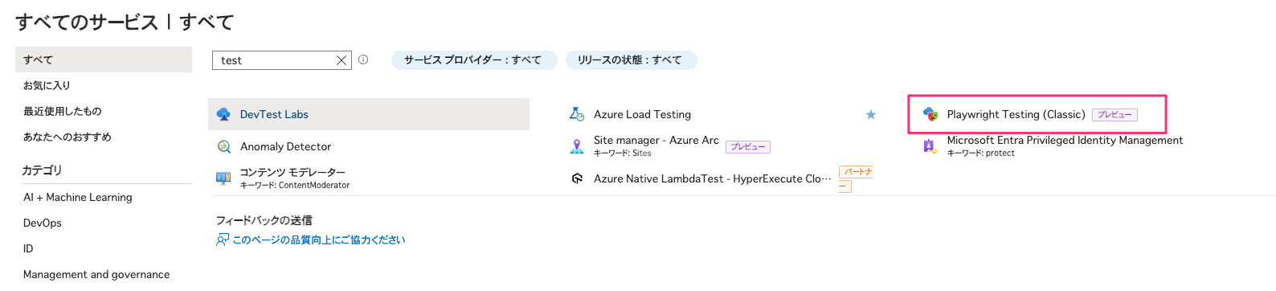Viewport: 1276px width, 291px height.
Task: Click the Anomaly Detector magnifier icon
Action: pos(223,146)
